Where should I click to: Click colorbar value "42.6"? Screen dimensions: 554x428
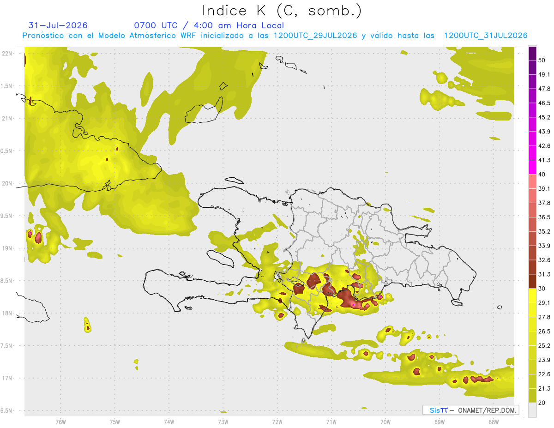(545, 146)
